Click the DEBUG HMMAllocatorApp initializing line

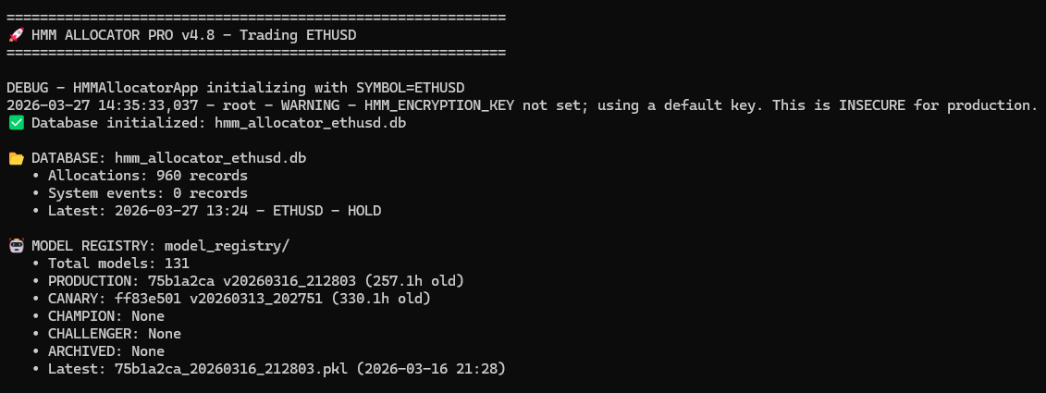pyautogui.click(x=235, y=88)
